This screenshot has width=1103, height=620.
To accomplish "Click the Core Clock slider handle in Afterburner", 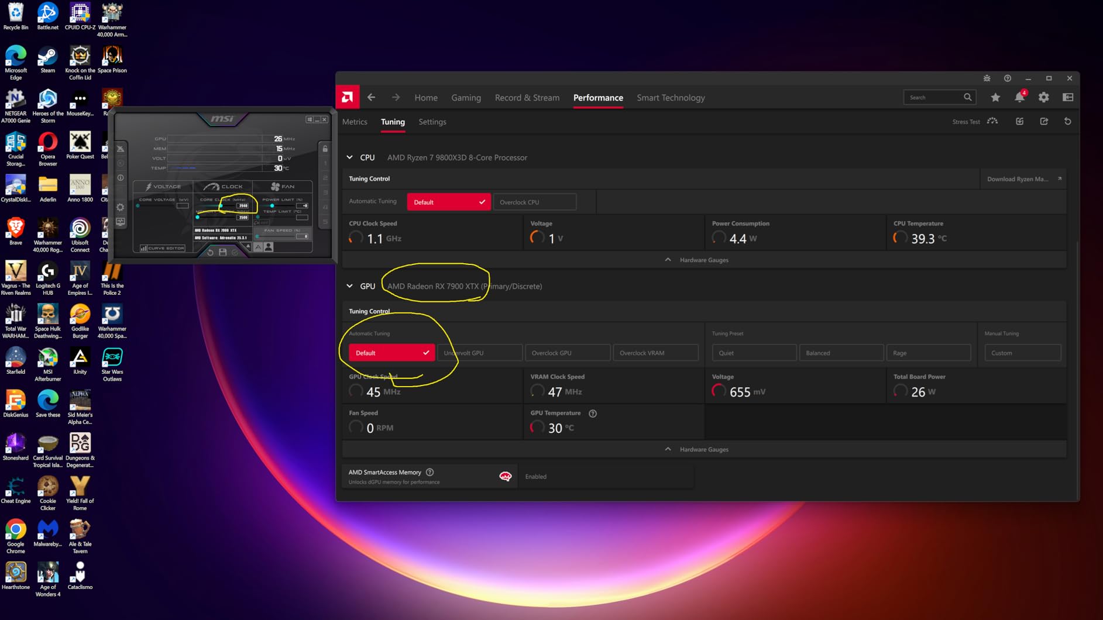I will coord(221,206).
